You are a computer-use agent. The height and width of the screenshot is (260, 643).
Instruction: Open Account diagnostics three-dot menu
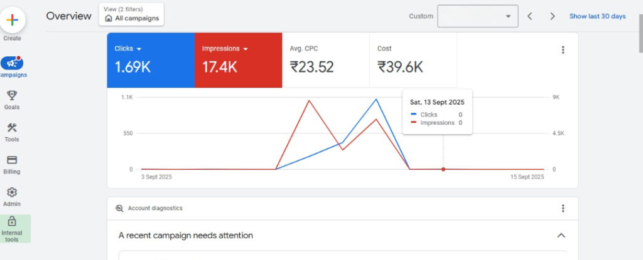563,209
